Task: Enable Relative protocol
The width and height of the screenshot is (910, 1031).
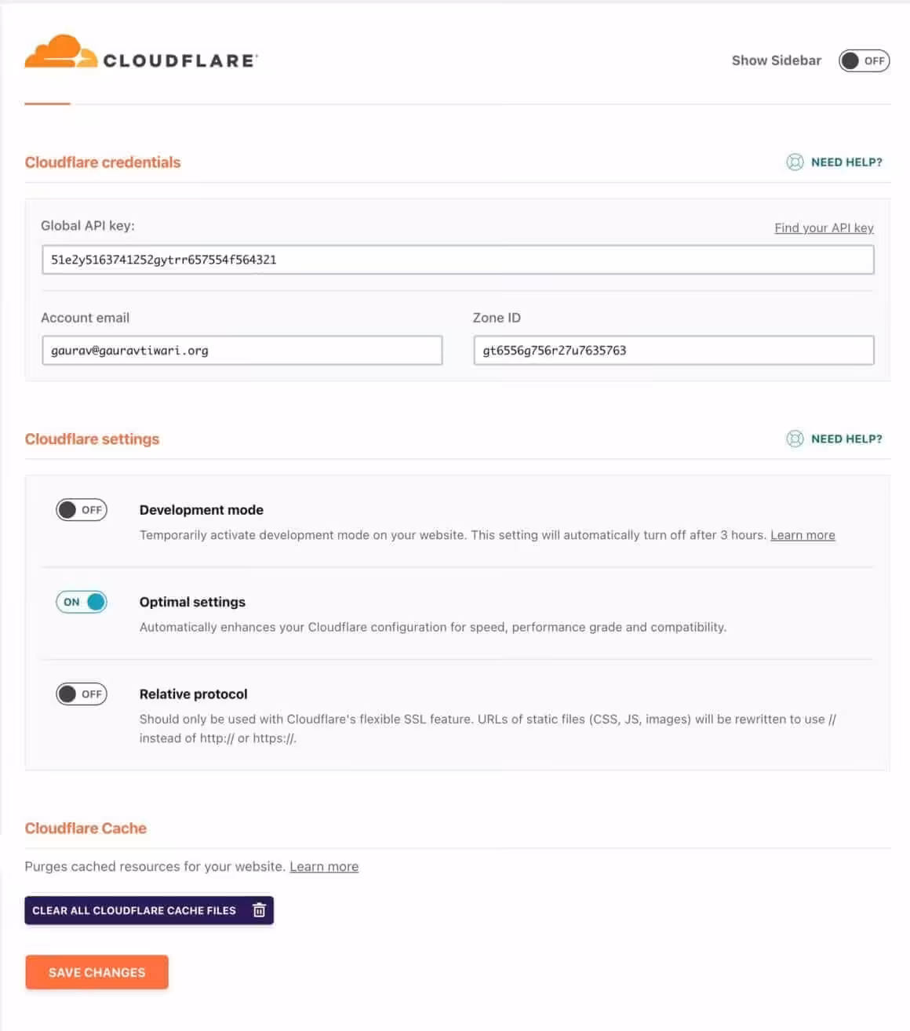Action: click(81, 694)
